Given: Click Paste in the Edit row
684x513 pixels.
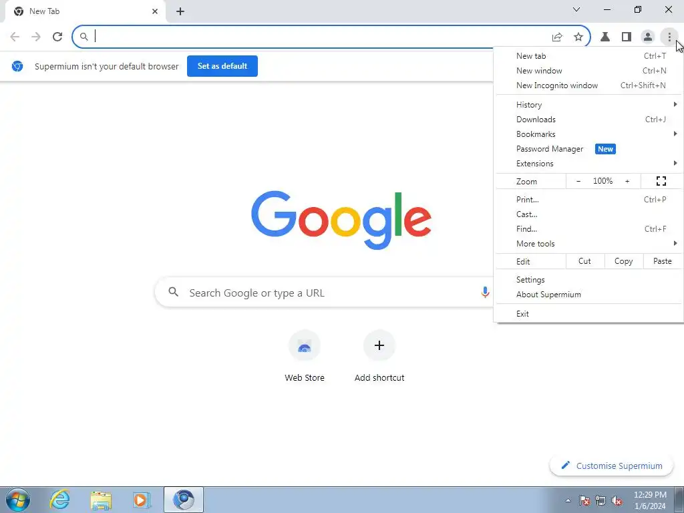Looking at the screenshot, I should [662, 261].
